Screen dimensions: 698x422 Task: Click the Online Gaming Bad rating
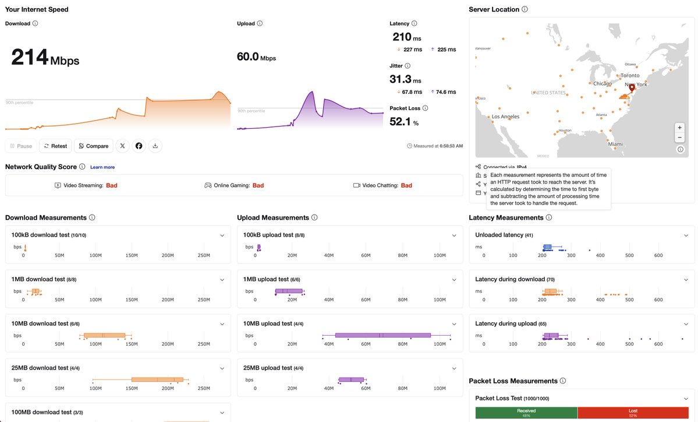pos(258,185)
